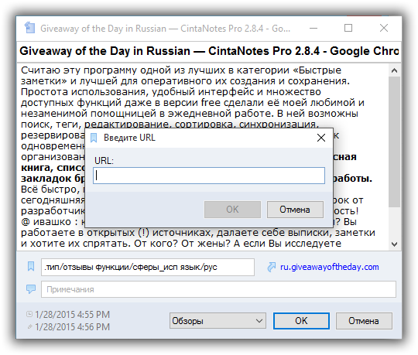This screenshot has width=418, height=355.
Task: Click the modified date 1/28/2015 4:56 PM
Action: point(72,326)
